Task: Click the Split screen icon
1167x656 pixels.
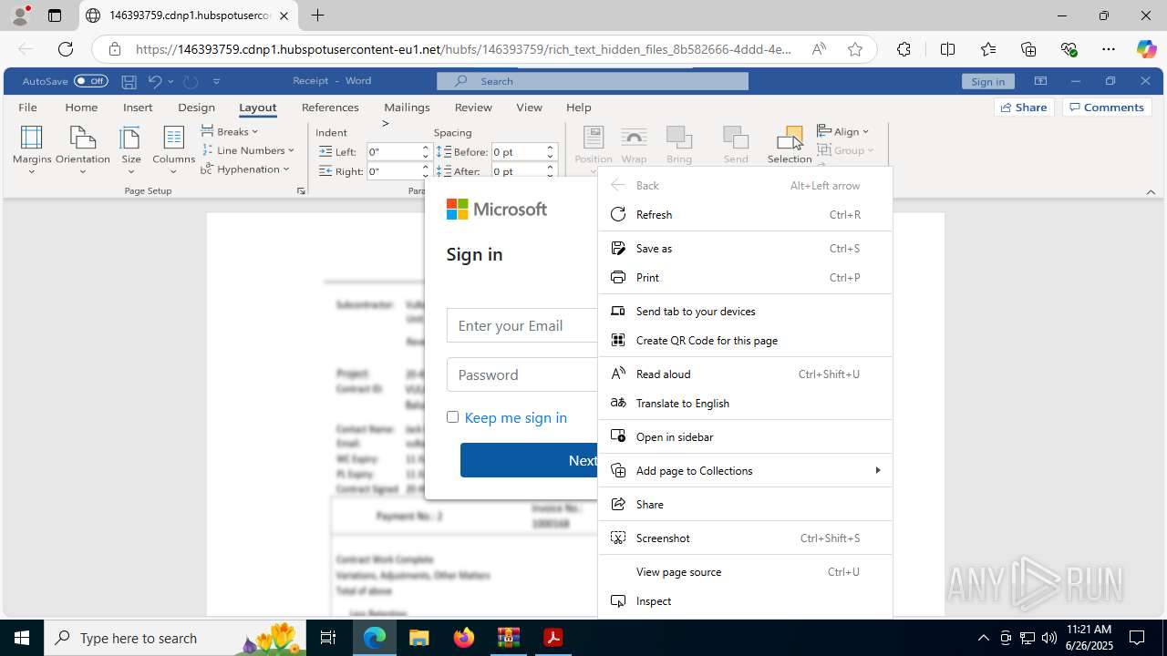Action: (947, 49)
